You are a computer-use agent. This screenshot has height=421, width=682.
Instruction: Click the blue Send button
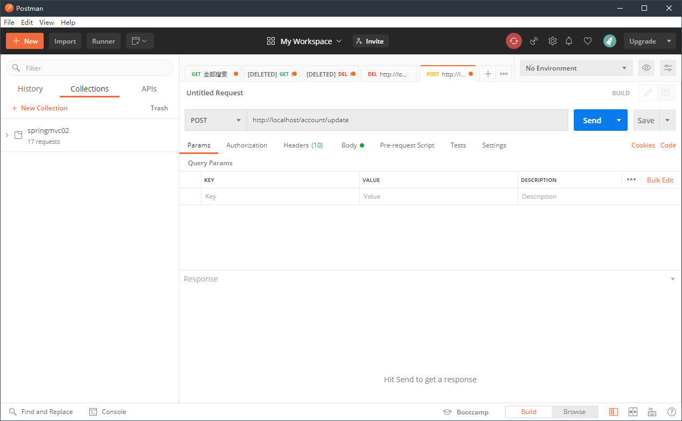[x=592, y=120]
